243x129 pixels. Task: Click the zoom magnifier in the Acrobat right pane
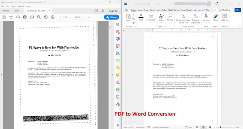(x=118, y=25)
